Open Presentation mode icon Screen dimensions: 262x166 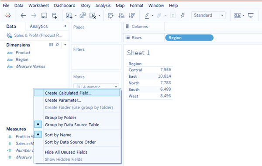pyautogui.click(x=251, y=16)
